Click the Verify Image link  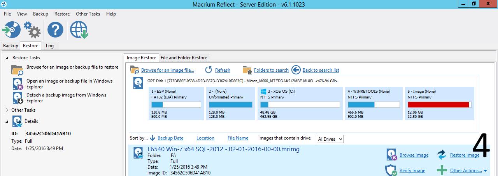click(x=412, y=171)
